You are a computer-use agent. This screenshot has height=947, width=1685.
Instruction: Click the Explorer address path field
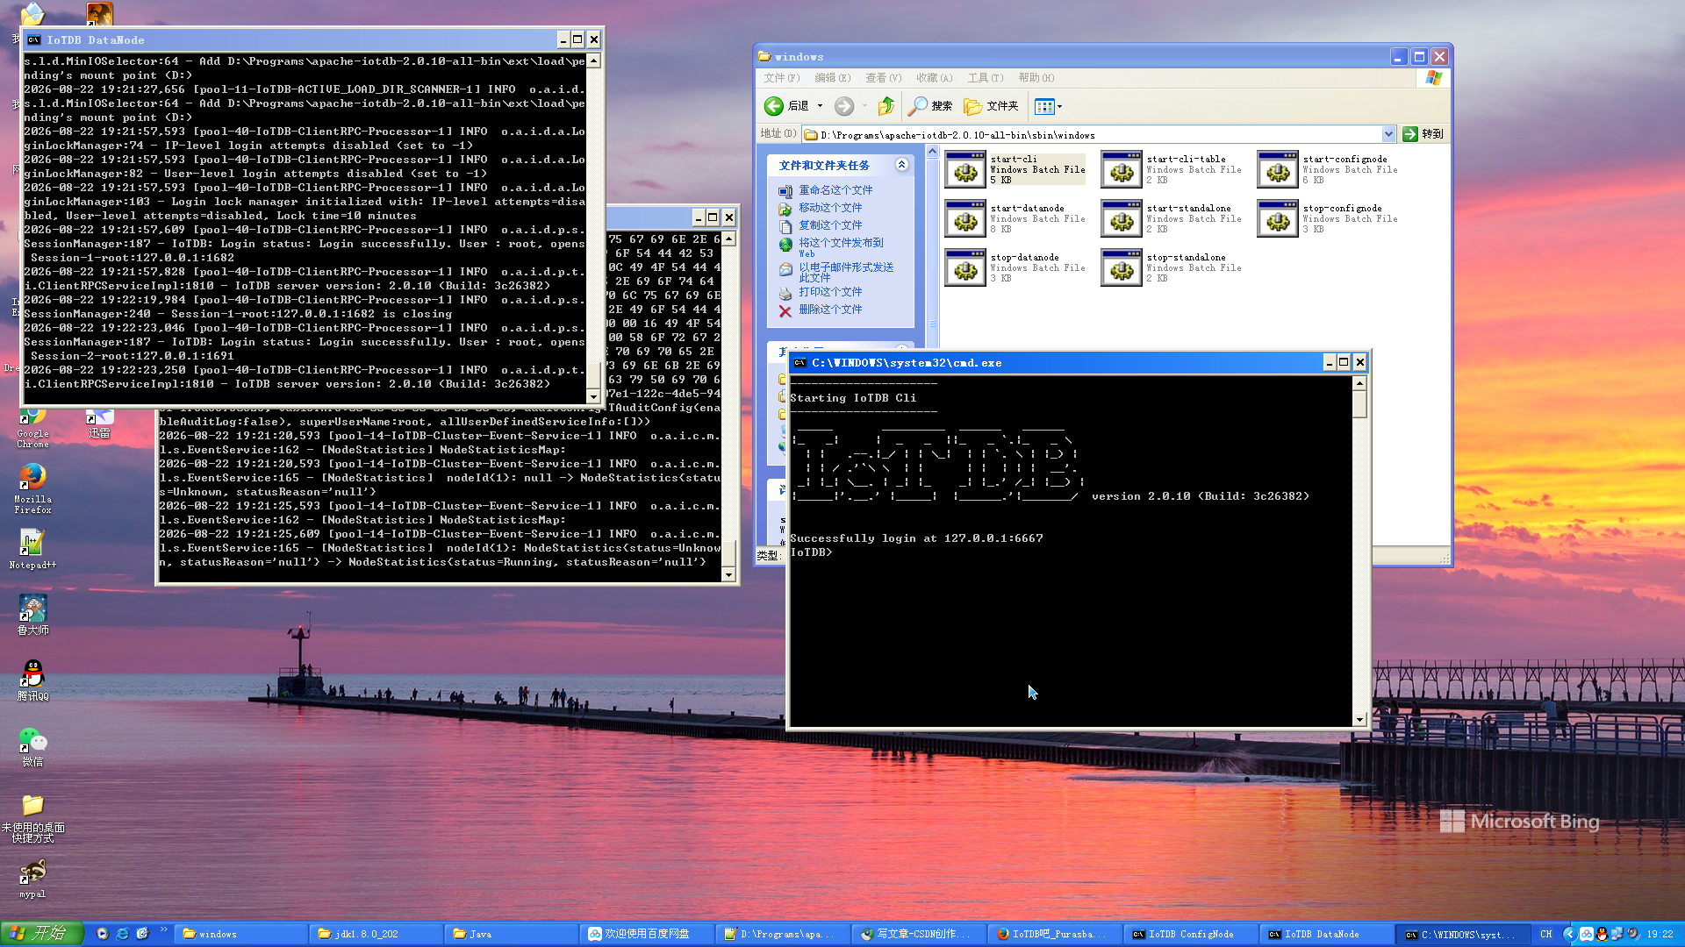coord(1092,134)
